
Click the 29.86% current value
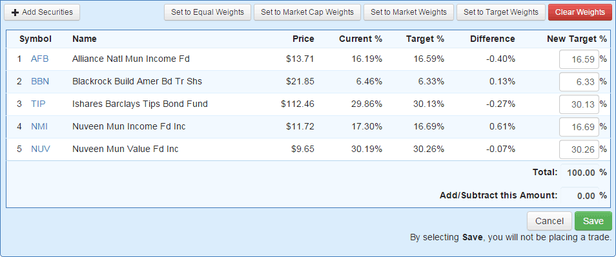coord(367,104)
